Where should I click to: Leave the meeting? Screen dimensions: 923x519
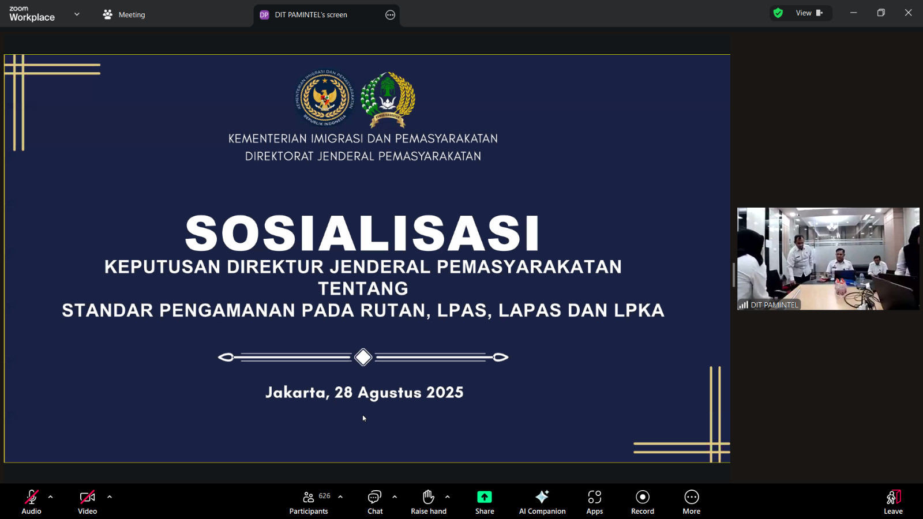tap(893, 502)
